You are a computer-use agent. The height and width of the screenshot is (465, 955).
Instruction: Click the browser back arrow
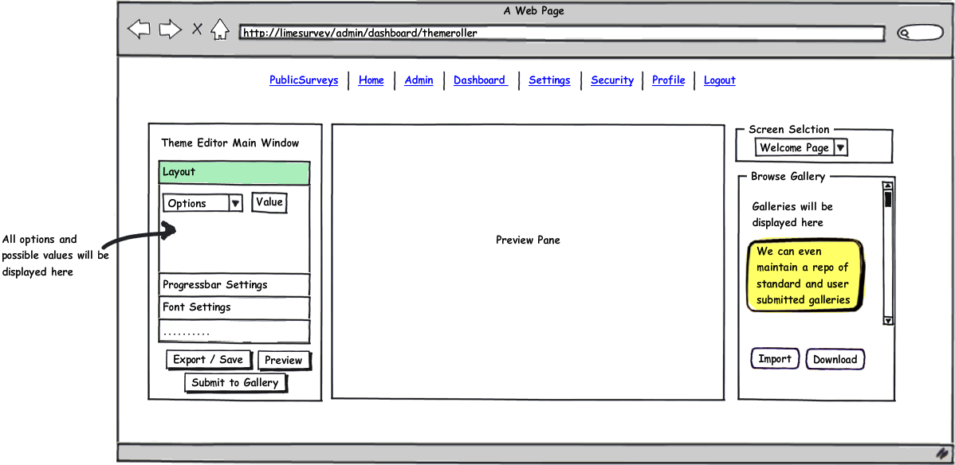pyautogui.click(x=140, y=30)
